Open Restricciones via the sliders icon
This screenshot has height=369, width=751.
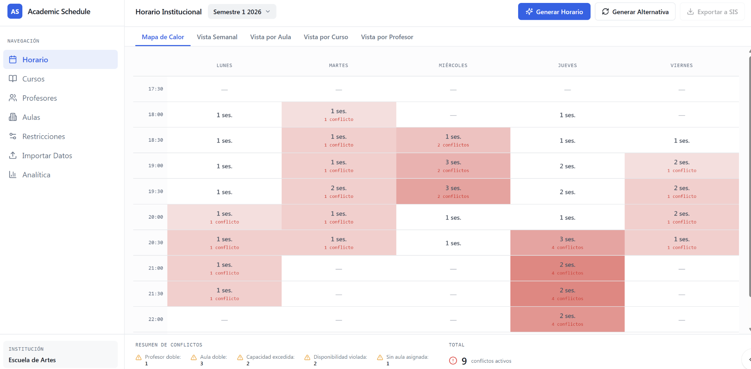[13, 136]
